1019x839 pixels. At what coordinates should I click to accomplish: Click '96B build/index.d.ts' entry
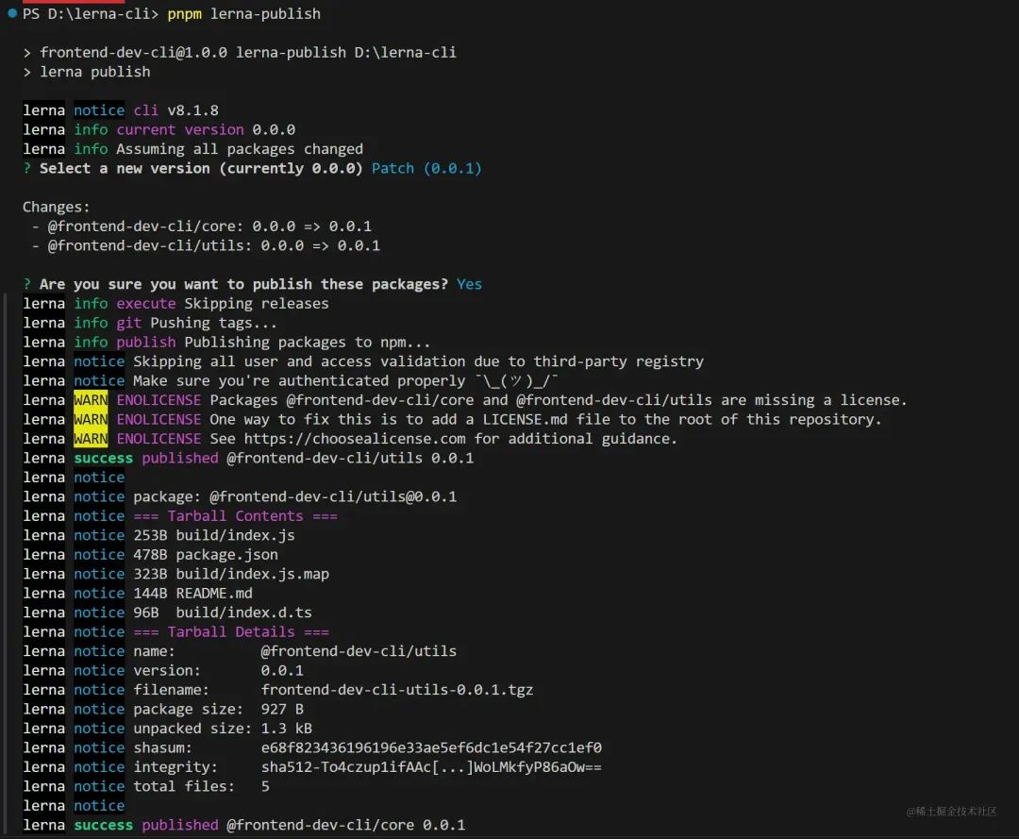(223, 612)
